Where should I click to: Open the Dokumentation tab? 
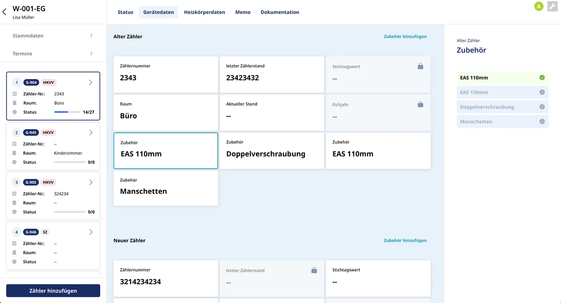(x=280, y=12)
